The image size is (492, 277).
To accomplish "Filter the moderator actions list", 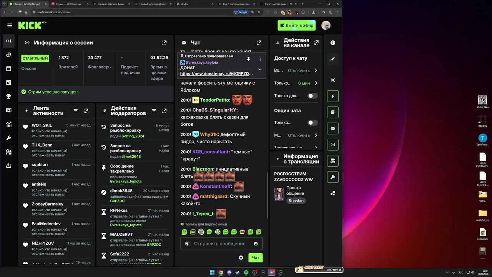I will [x=154, y=111].
